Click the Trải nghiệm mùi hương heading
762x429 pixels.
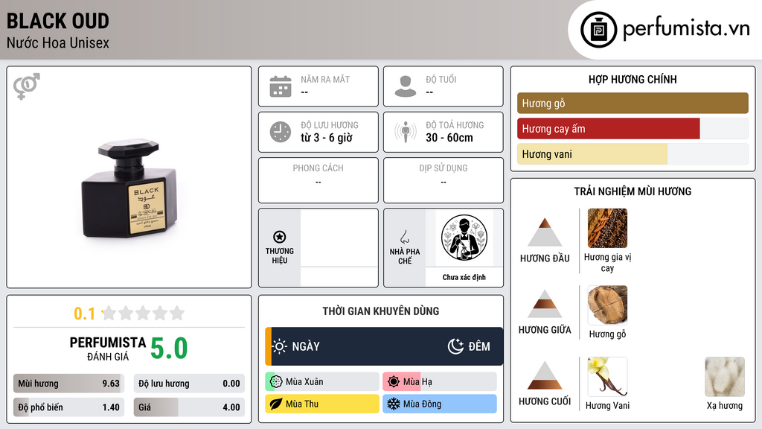coord(633,191)
